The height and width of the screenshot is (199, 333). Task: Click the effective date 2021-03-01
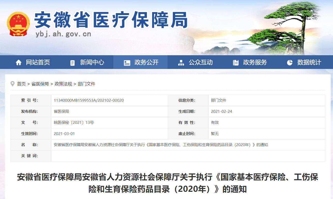coord(64,134)
